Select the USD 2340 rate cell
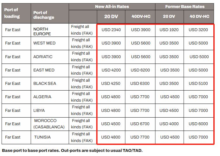The image size is (220, 156). (x=111, y=30)
